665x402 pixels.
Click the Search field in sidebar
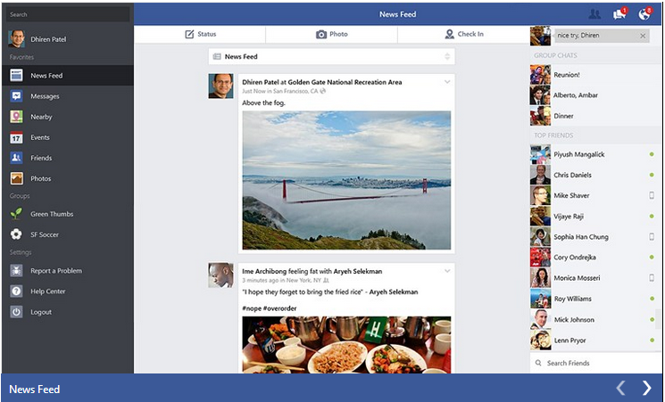pyautogui.click(x=68, y=14)
